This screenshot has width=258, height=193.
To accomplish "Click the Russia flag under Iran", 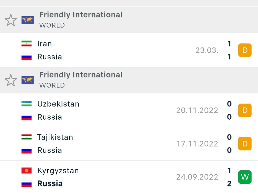I will click(26, 57).
